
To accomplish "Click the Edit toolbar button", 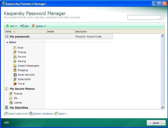I will tap(25, 26).
